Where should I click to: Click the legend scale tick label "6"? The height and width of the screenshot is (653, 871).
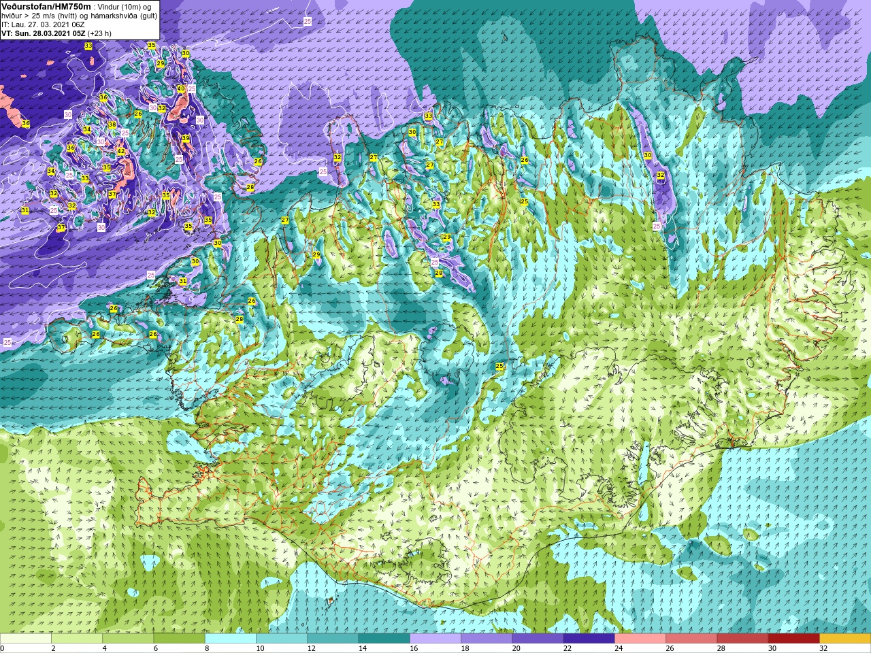click(x=156, y=648)
